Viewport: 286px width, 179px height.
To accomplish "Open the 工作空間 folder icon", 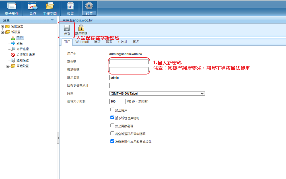I will pos(50,6).
